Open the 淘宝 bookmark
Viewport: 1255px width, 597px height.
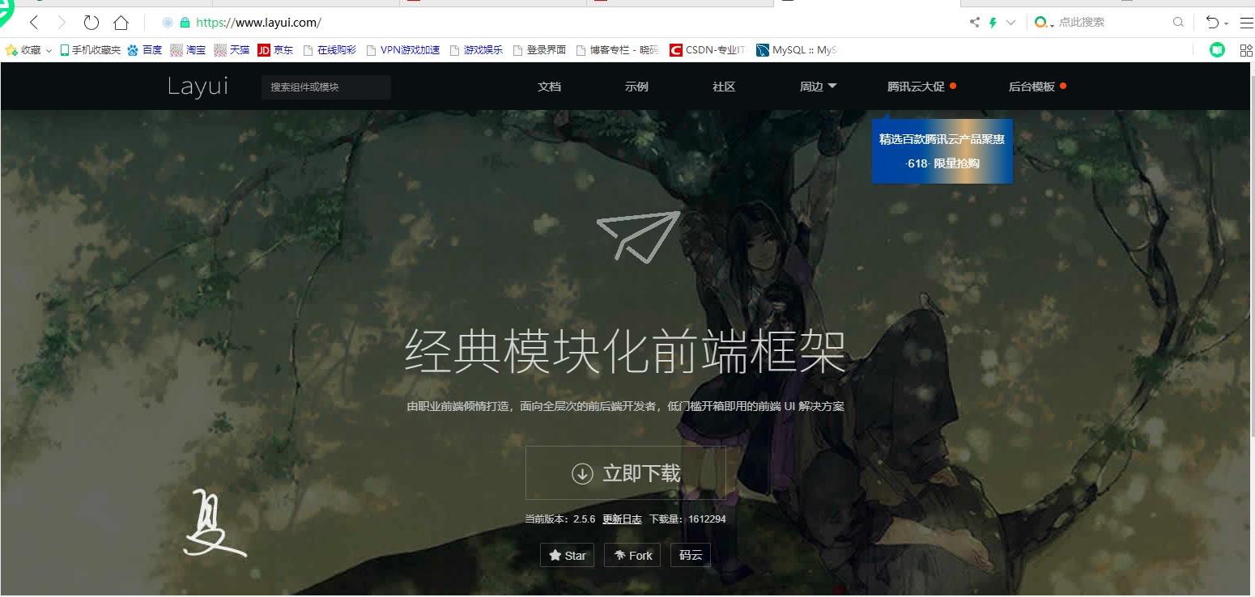click(x=188, y=50)
